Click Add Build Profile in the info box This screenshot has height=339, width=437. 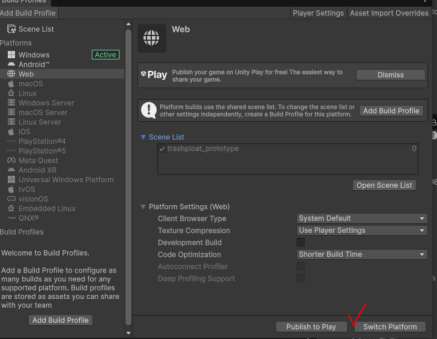(x=391, y=110)
